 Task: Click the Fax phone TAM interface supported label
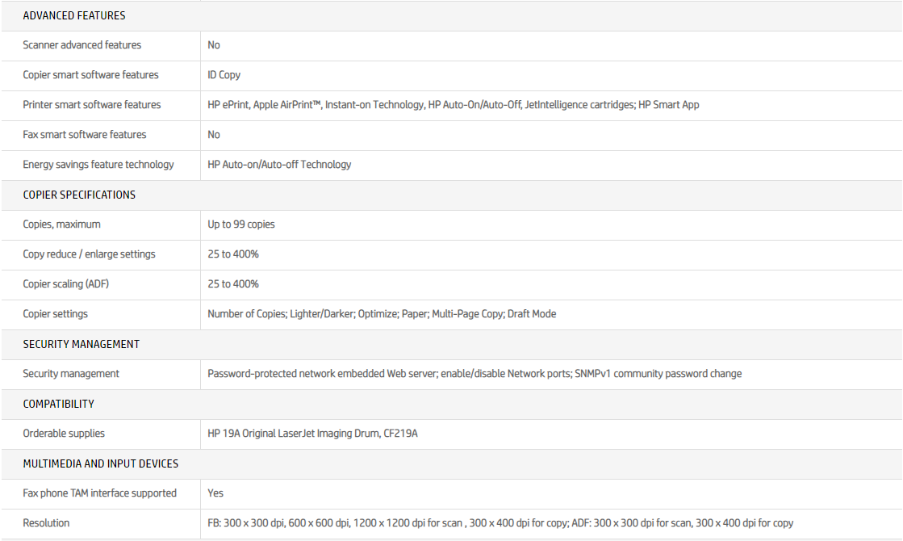99,493
